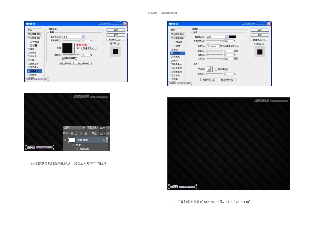
Task: Close the left layer style dialog
Action: pyautogui.click(x=125, y=24)
